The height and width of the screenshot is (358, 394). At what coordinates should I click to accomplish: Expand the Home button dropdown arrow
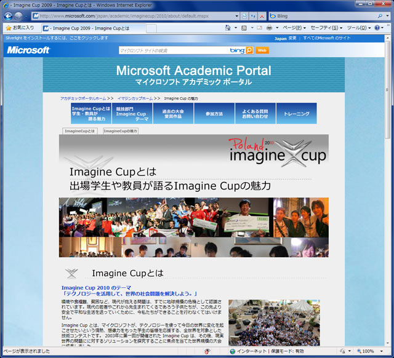tap(236, 28)
